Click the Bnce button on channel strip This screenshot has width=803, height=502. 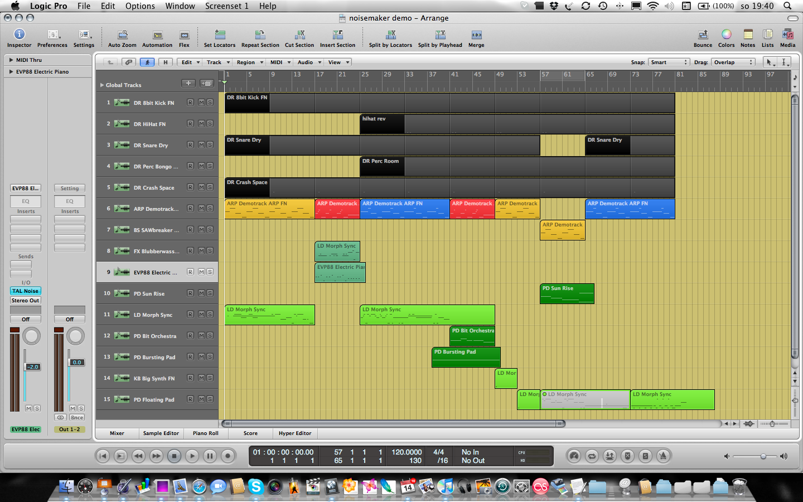(77, 418)
